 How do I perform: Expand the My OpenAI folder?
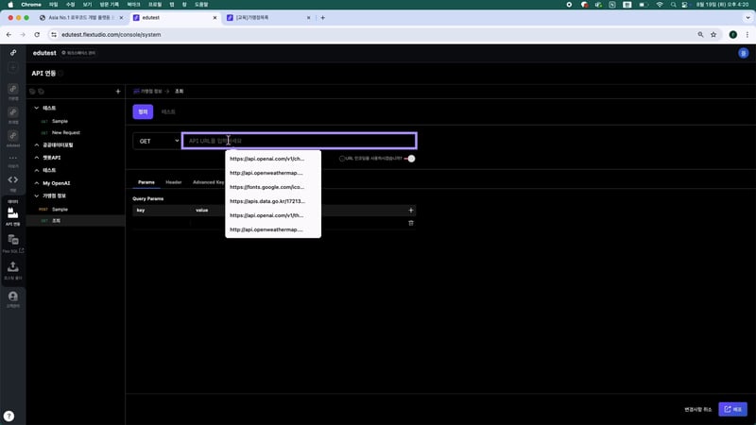[36, 182]
